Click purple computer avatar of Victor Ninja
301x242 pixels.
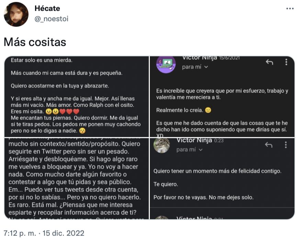click(x=166, y=64)
